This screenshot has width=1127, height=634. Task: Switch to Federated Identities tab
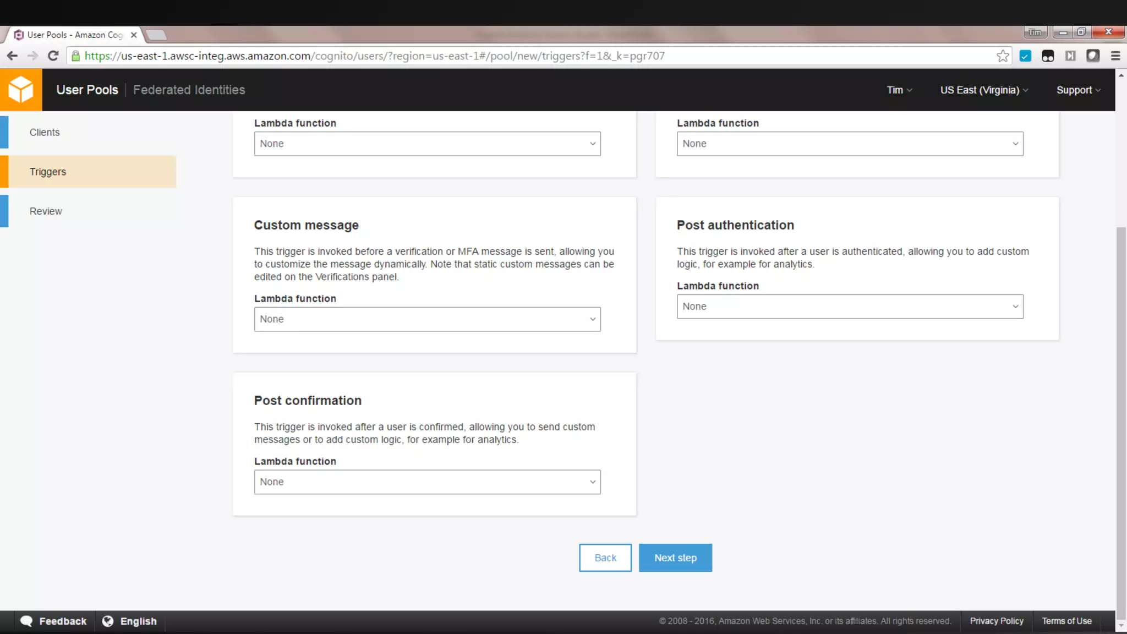point(189,90)
